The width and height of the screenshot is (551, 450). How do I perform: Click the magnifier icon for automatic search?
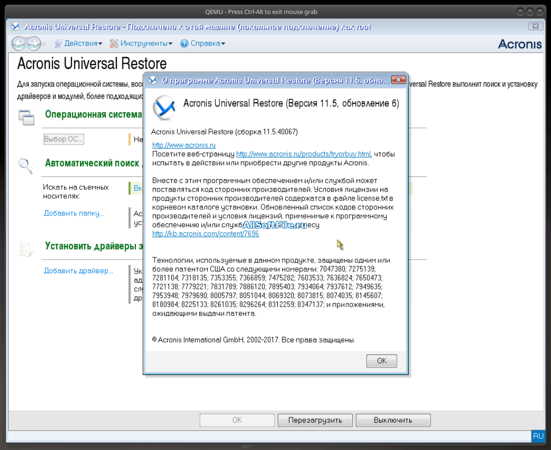coord(26,166)
